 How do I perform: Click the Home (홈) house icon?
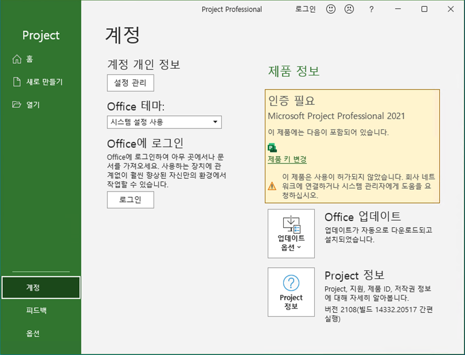coord(17,59)
